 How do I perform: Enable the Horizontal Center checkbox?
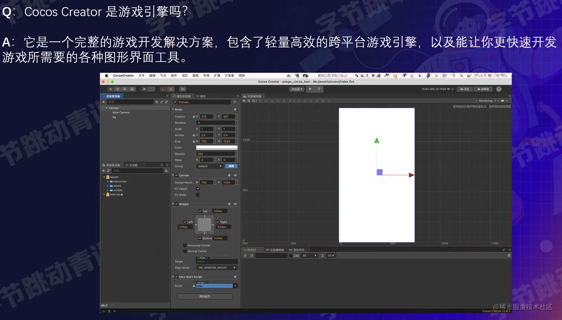[185, 245]
